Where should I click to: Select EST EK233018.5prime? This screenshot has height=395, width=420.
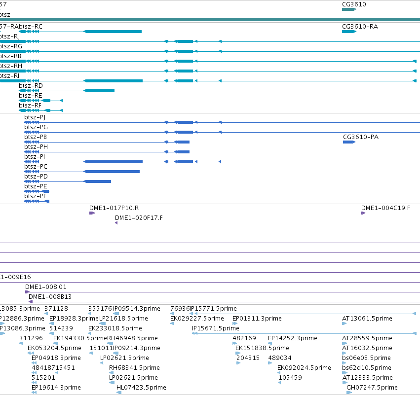tap(115, 328)
